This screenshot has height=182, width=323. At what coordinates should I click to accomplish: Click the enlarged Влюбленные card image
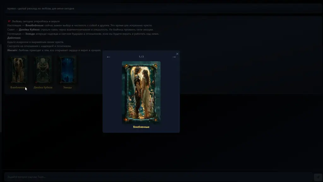(141, 92)
